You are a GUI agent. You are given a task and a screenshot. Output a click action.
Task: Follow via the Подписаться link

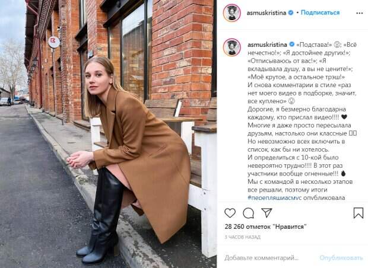pyautogui.click(x=320, y=12)
